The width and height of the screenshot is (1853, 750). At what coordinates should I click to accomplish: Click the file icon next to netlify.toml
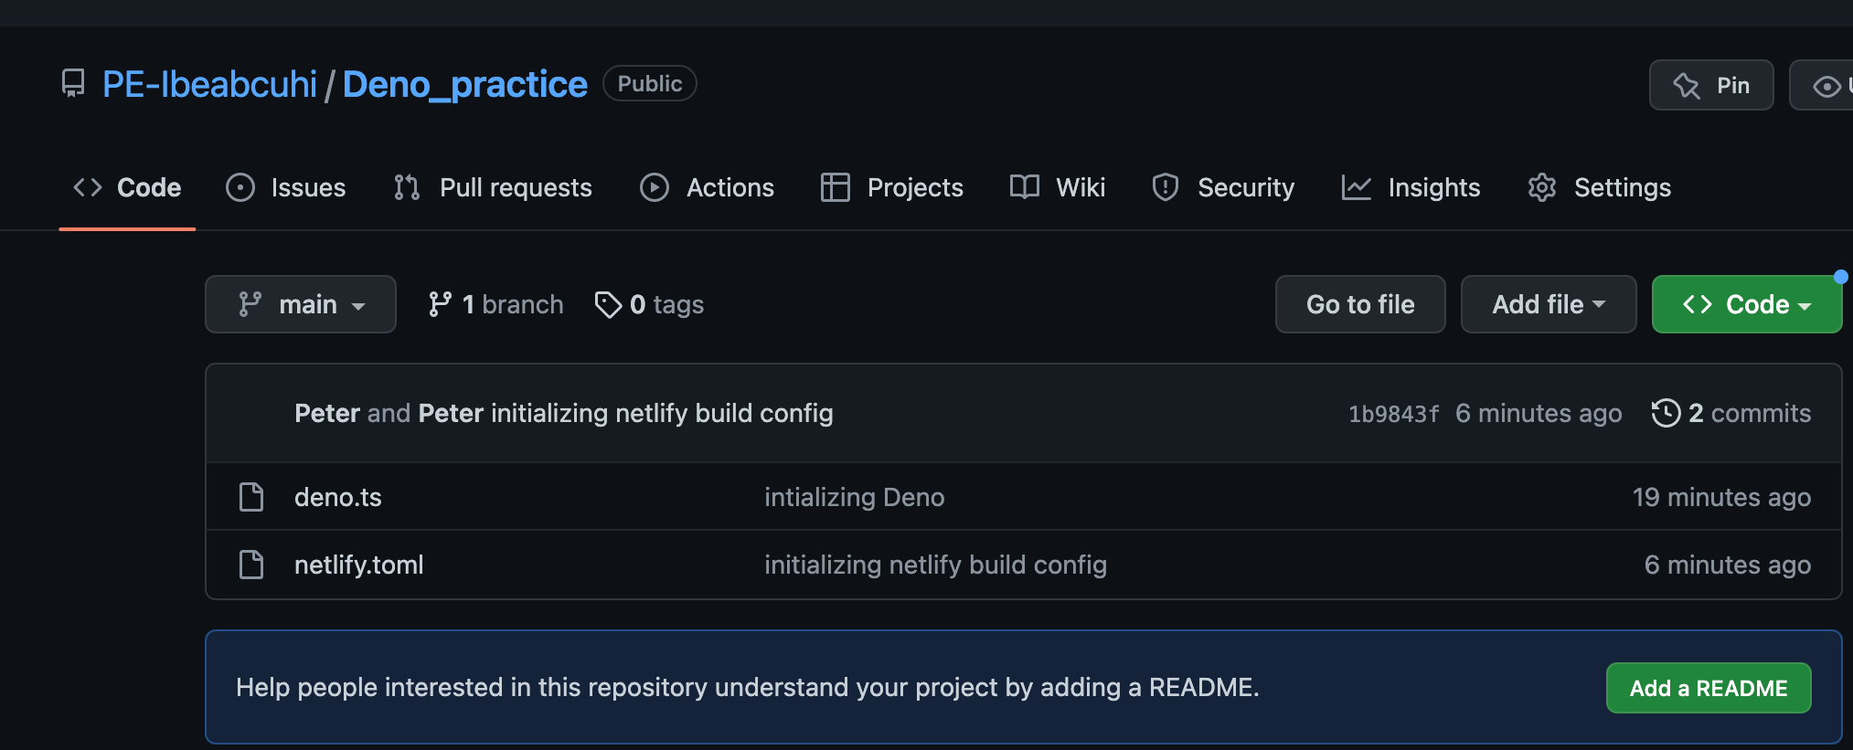click(x=251, y=565)
